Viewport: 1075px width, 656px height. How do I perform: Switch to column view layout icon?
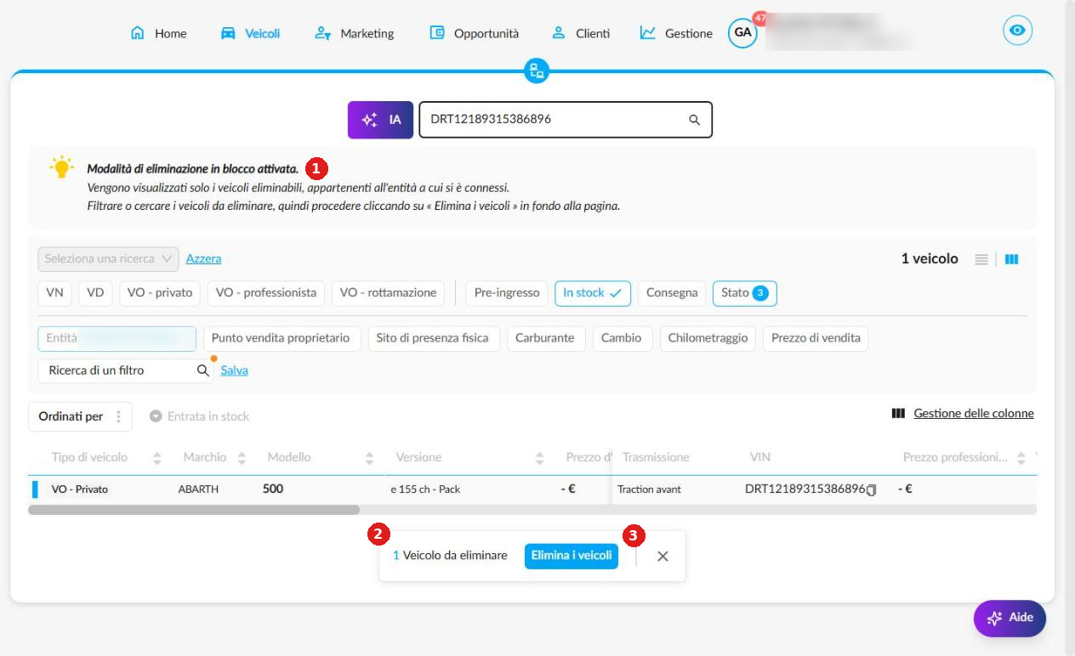tap(1011, 259)
